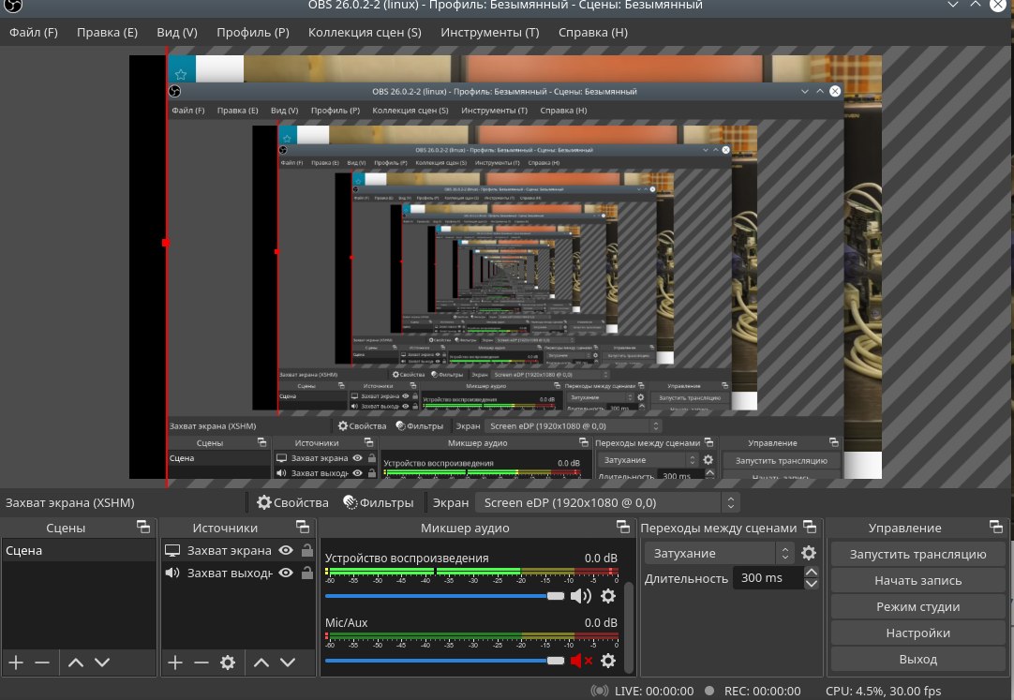Click the Устройство воспроизведения 0.0 dB value
1014x700 pixels.
pyautogui.click(x=601, y=558)
